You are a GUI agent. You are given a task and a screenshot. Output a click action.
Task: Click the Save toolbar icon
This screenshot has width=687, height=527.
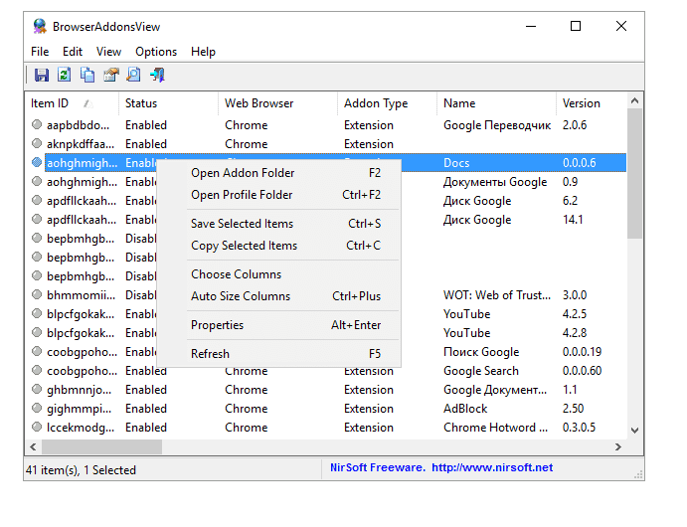tap(42, 75)
